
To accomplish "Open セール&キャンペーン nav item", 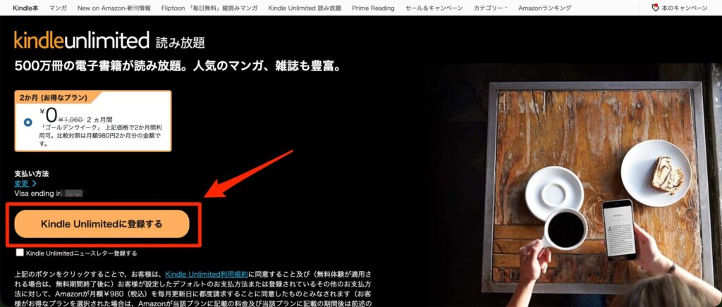I will [434, 8].
